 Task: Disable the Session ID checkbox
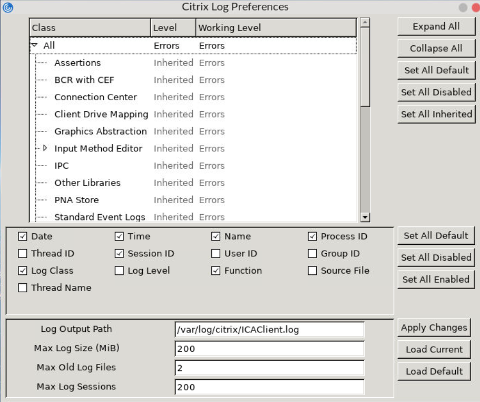pyautogui.click(x=119, y=253)
